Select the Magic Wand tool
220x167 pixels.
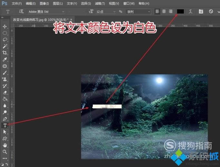(5, 46)
